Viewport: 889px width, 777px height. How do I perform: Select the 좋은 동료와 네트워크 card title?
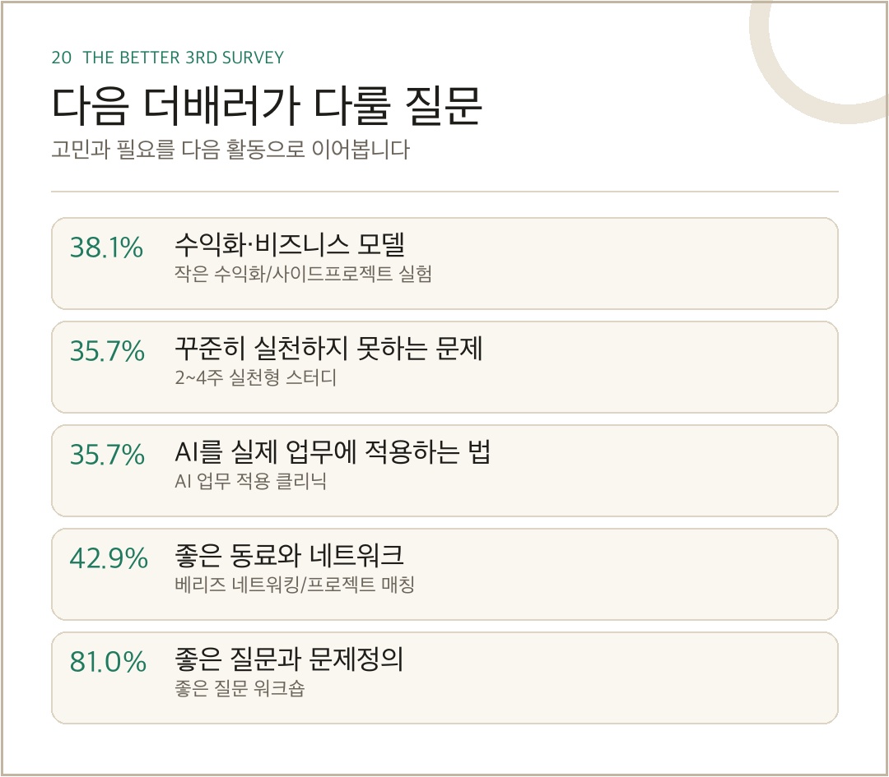tap(289, 555)
